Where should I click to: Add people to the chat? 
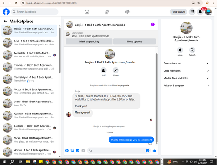(104, 70)
